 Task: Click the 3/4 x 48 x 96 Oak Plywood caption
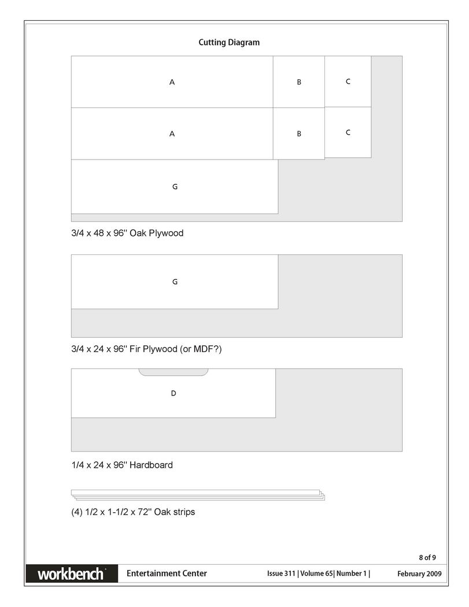[127, 233]
